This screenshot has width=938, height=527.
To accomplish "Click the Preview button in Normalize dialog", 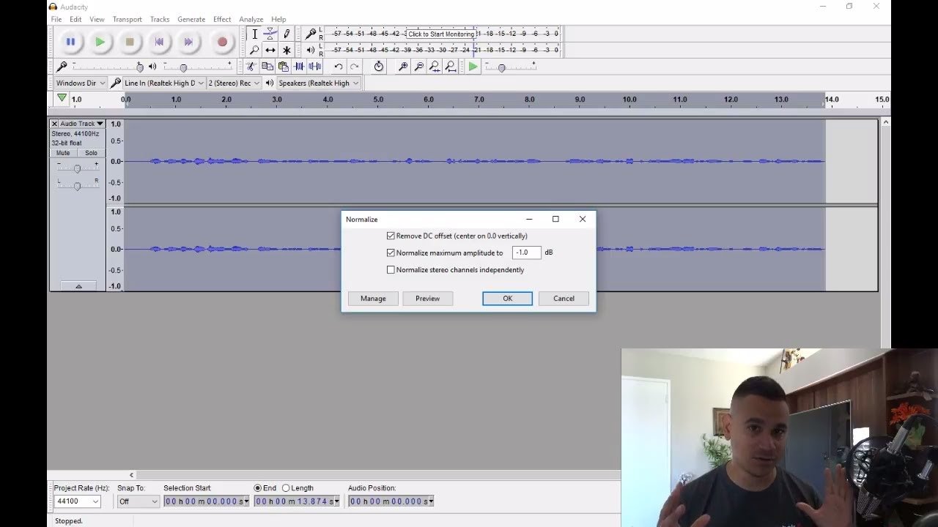I will tap(427, 299).
